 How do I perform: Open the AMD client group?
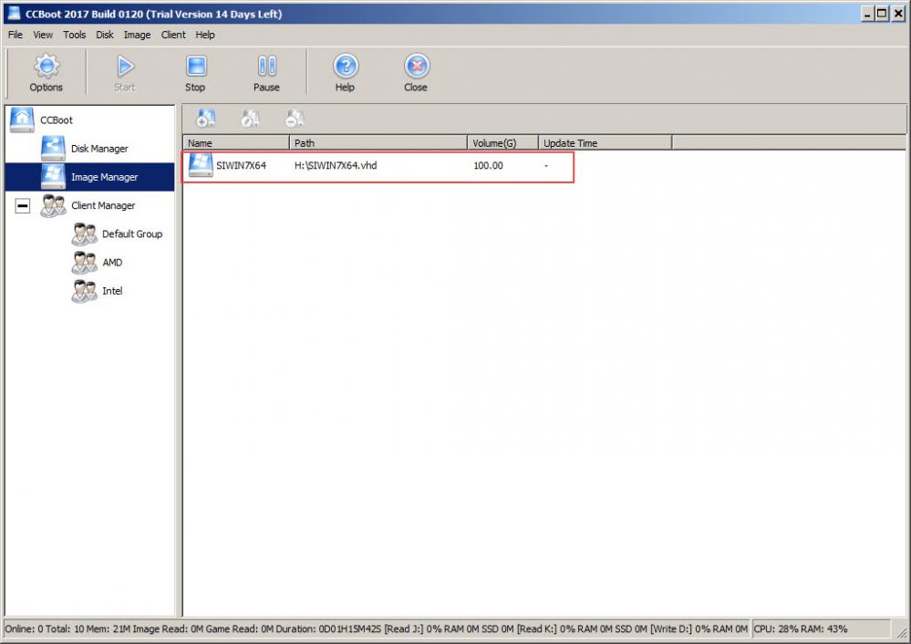point(112,263)
